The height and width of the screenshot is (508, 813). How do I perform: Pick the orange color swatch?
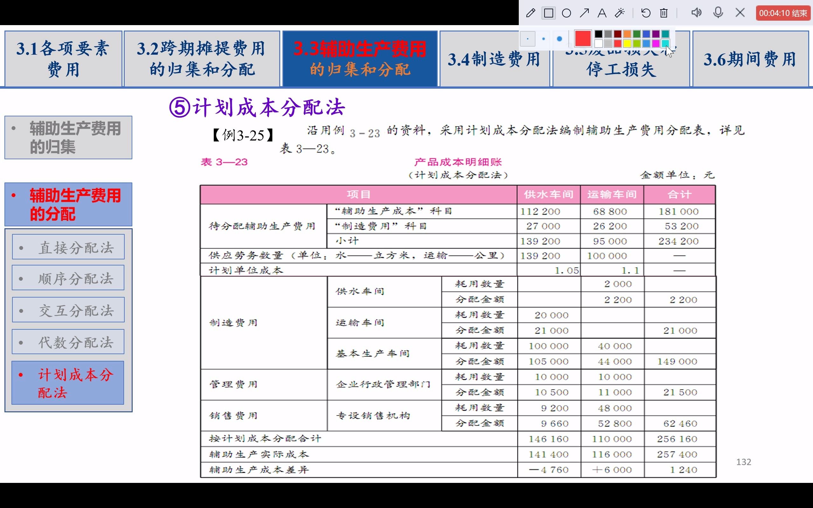(627, 34)
